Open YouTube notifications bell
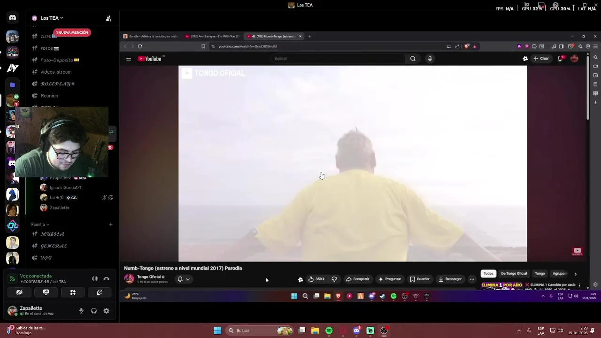601x338 pixels. [x=560, y=59]
